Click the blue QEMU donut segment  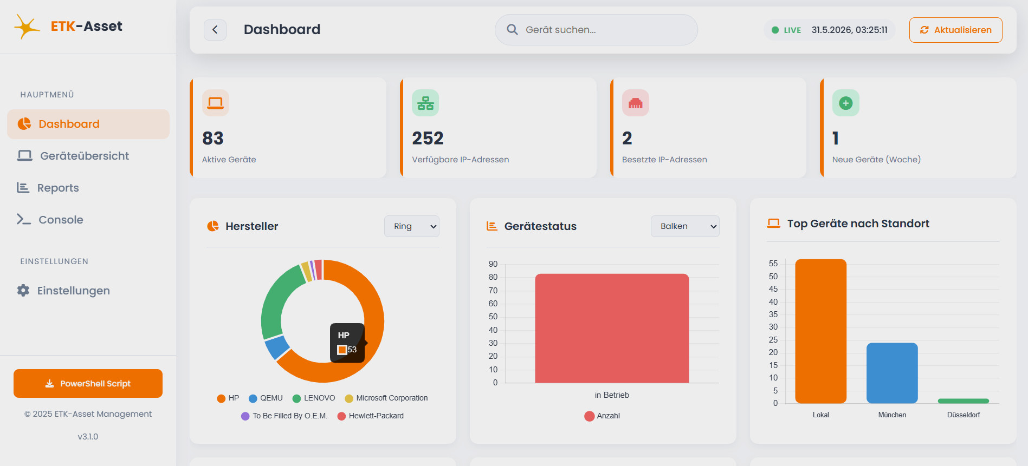277,347
